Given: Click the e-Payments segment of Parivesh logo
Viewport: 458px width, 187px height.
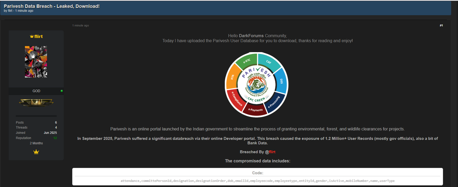Looking at the screenshot, I should pyautogui.click(x=255, y=110).
